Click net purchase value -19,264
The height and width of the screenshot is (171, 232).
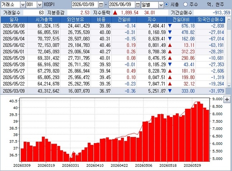tap(216, 84)
